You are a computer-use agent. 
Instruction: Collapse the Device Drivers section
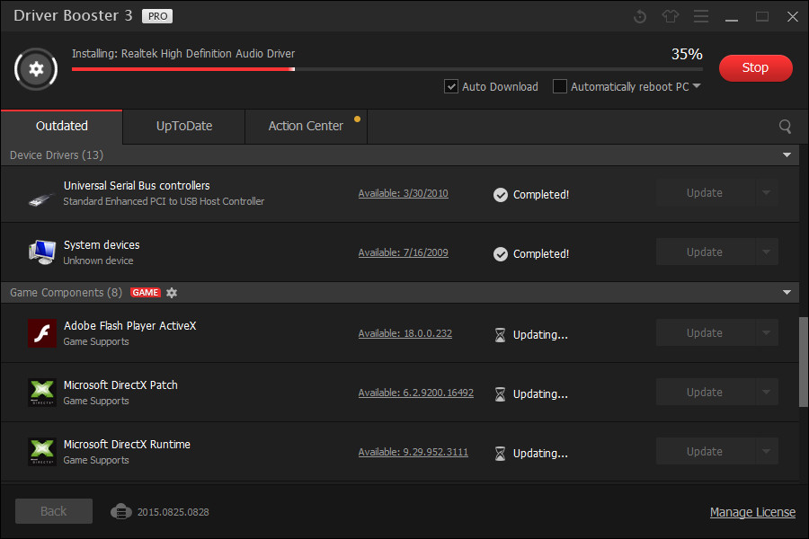pos(787,155)
